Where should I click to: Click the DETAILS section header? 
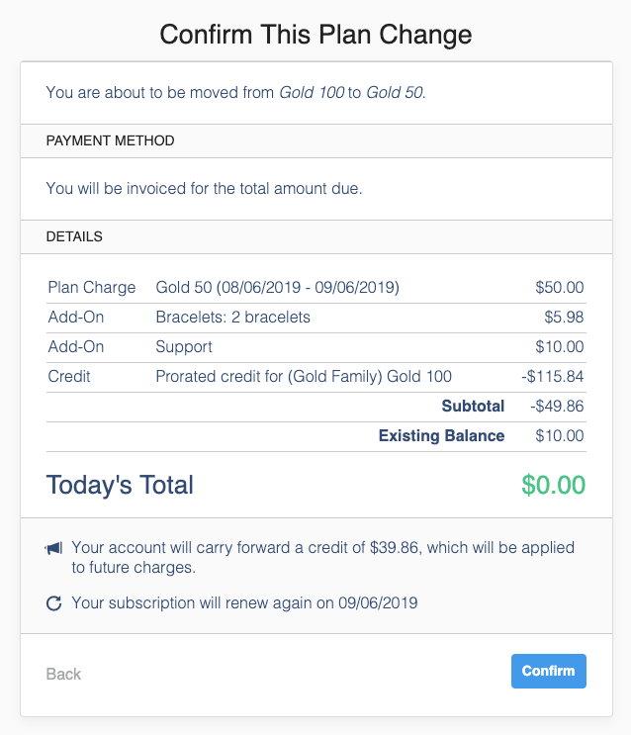[74, 236]
